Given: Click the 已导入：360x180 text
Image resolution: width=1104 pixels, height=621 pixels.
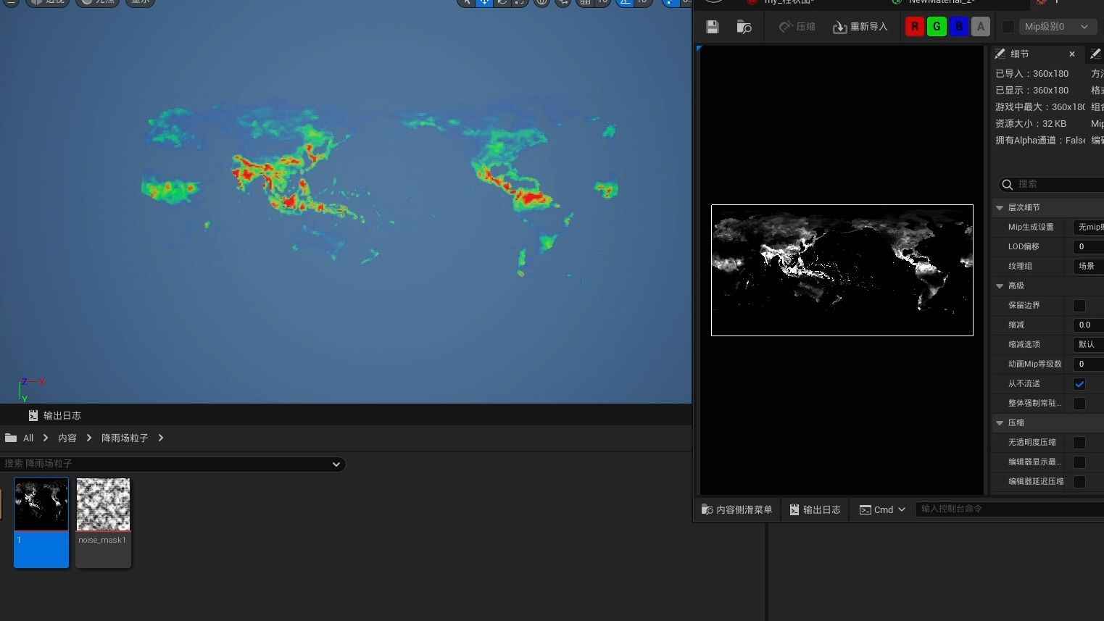Looking at the screenshot, I should click(x=1032, y=74).
